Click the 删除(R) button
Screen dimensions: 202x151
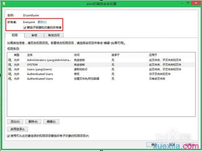[x=33, y=122]
